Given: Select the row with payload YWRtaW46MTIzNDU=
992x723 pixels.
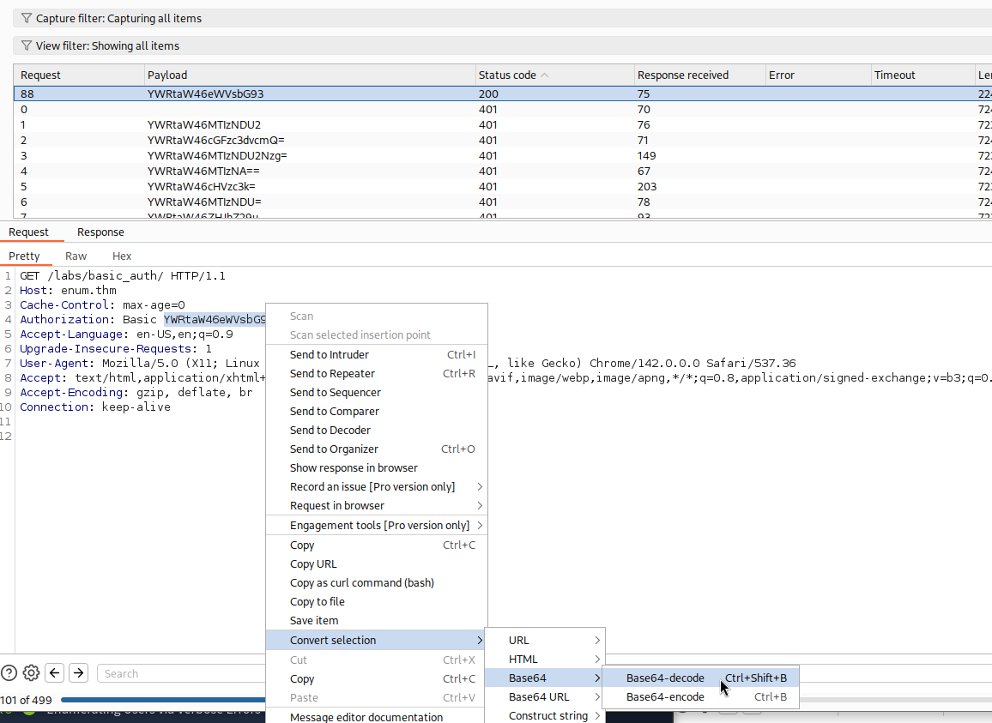Looking at the screenshot, I should pos(502,202).
